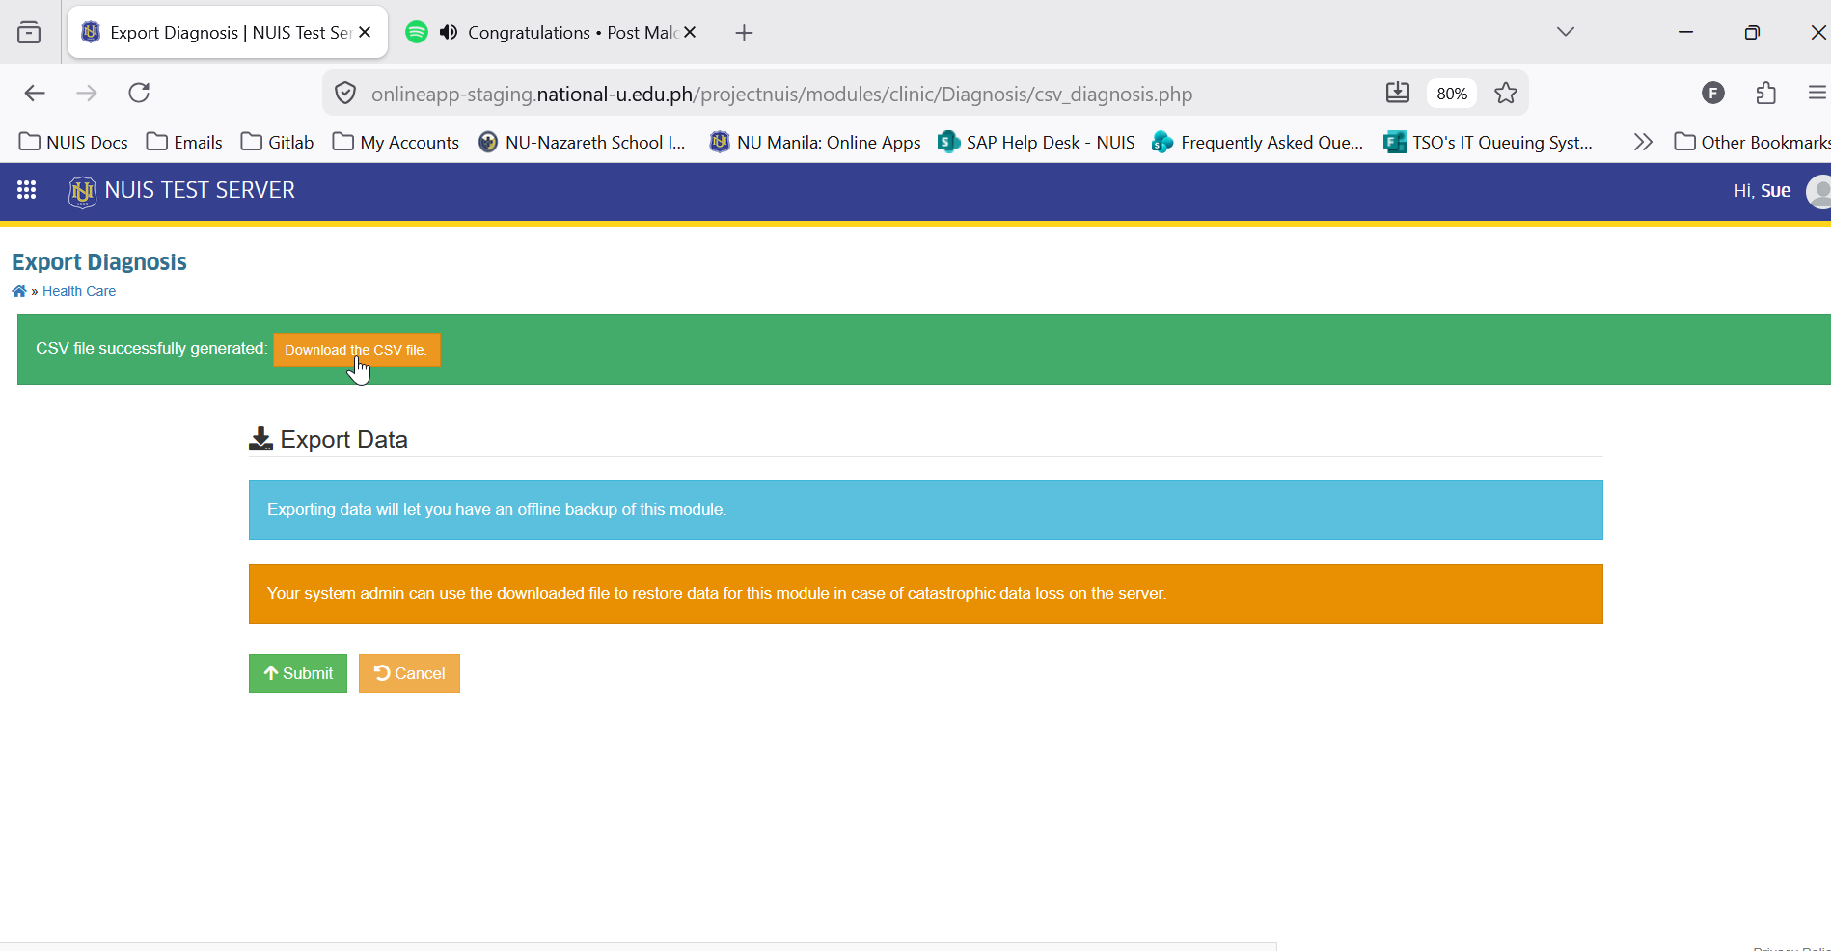Image resolution: width=1831 pixels, height=951 pixels.
Task: Switch to Export Diagnosis tab
Action: coord(228,33)
